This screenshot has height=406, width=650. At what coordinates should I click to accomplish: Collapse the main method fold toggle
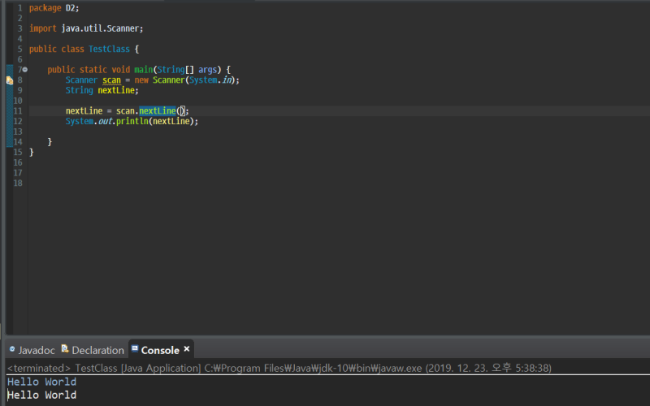pyautogui.click(x=25, y=70)
